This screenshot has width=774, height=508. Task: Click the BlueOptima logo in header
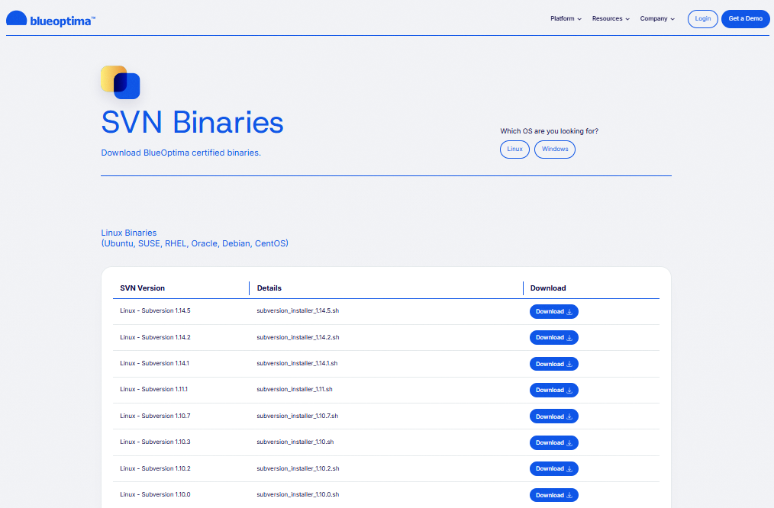pos(50,19)
